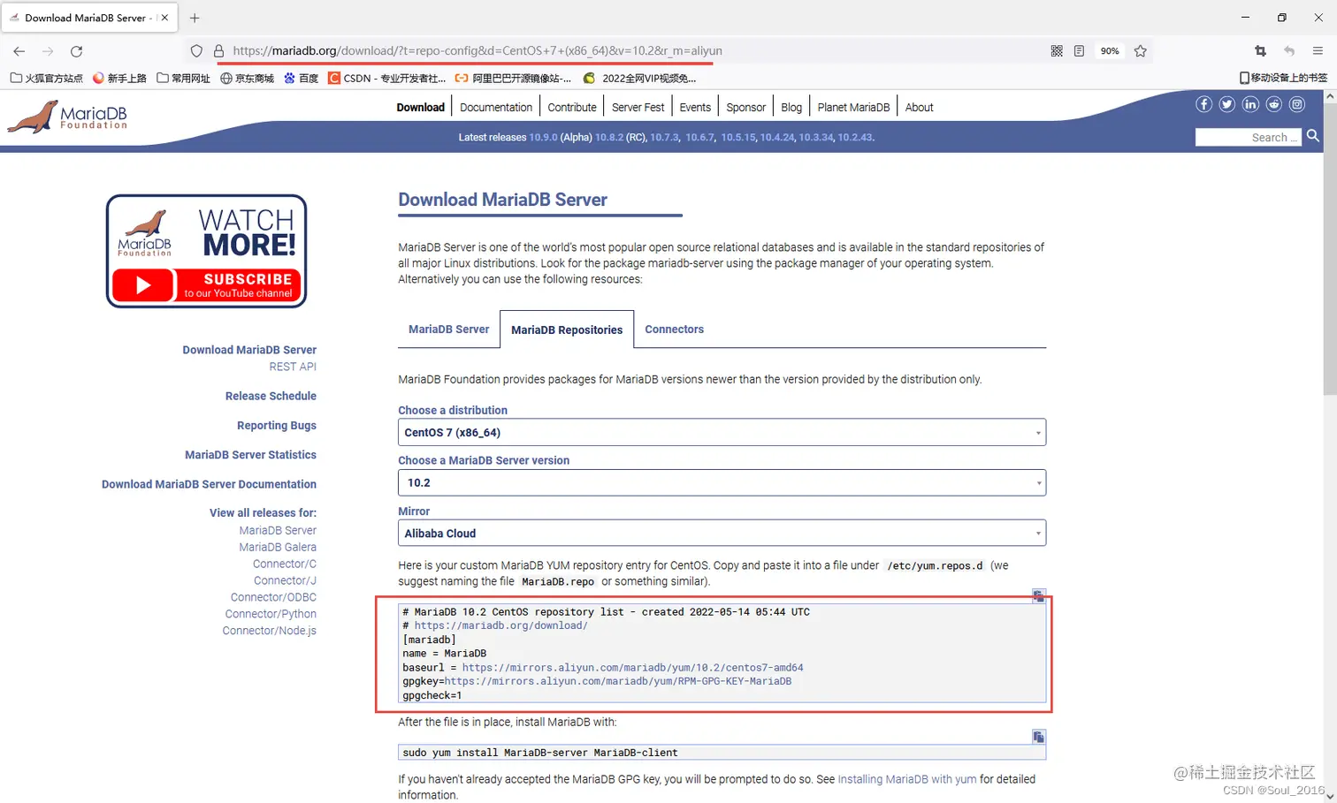Image resolution: width=1337 pixels, height=803 pixels.
Task: Click the undo arrow icon in toolbar
Action: tap(1289, 51)
